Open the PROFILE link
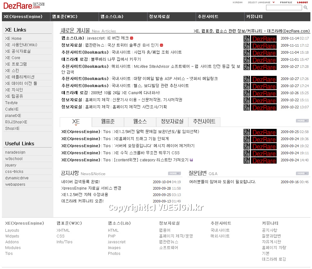Viewport: 312px width, 269px height. (286, 2)
